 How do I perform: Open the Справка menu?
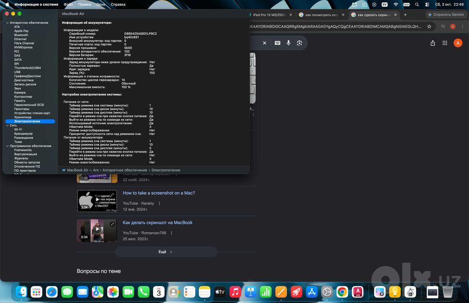pos(118,5)
